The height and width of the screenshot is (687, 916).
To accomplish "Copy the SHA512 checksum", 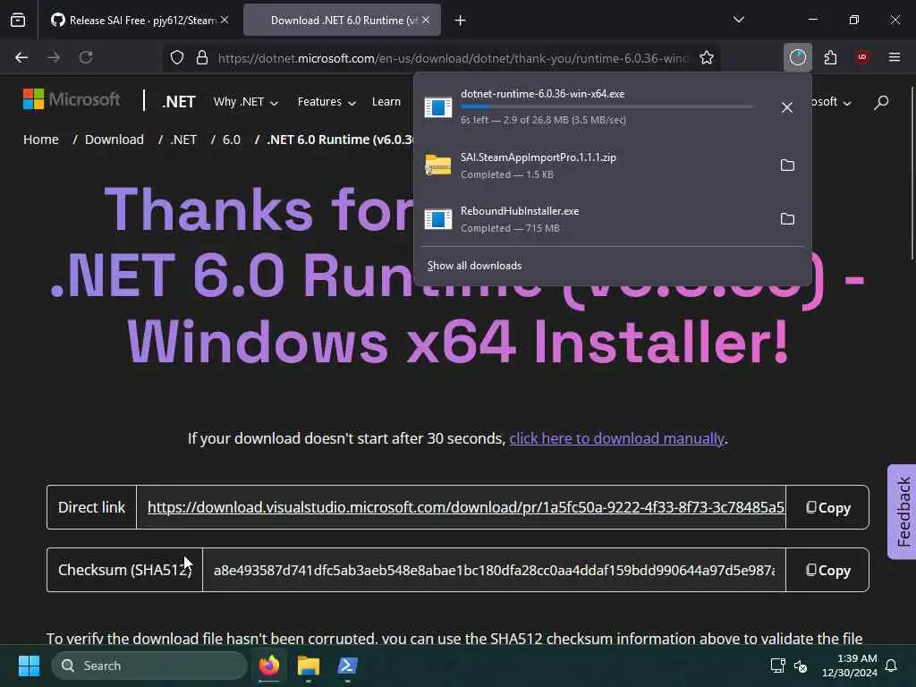I will pyautogui.click(x=827, y=570).
